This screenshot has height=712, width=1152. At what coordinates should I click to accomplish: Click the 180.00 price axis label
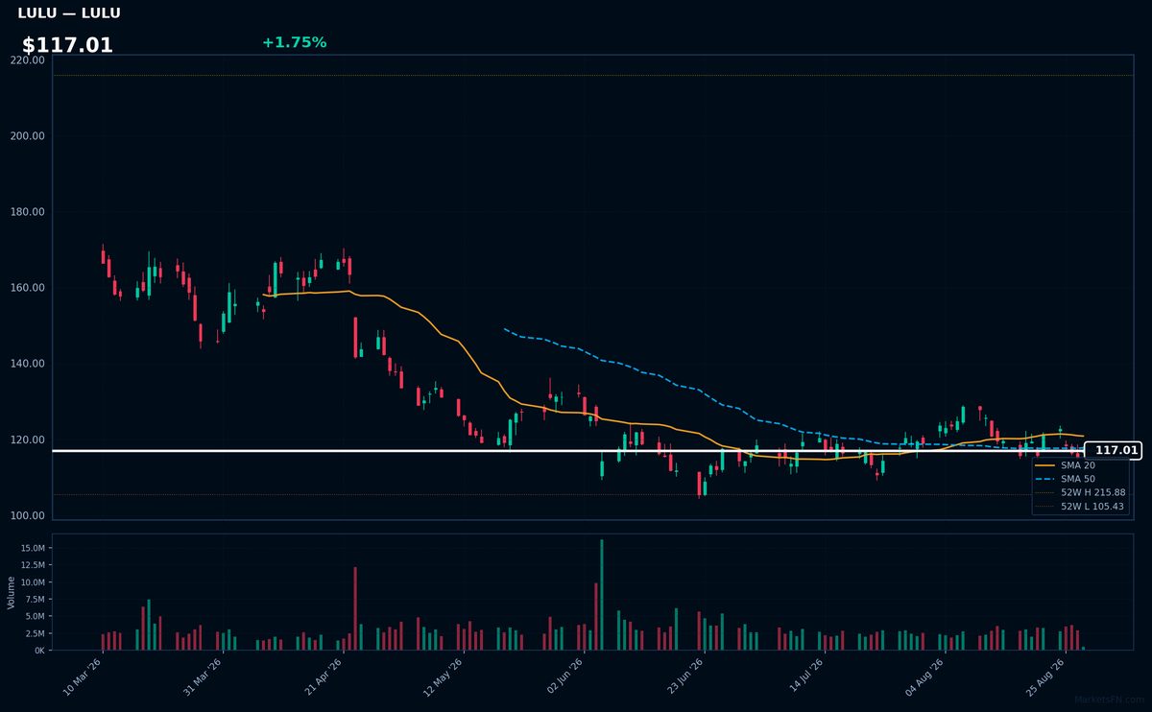click(28, 212)
